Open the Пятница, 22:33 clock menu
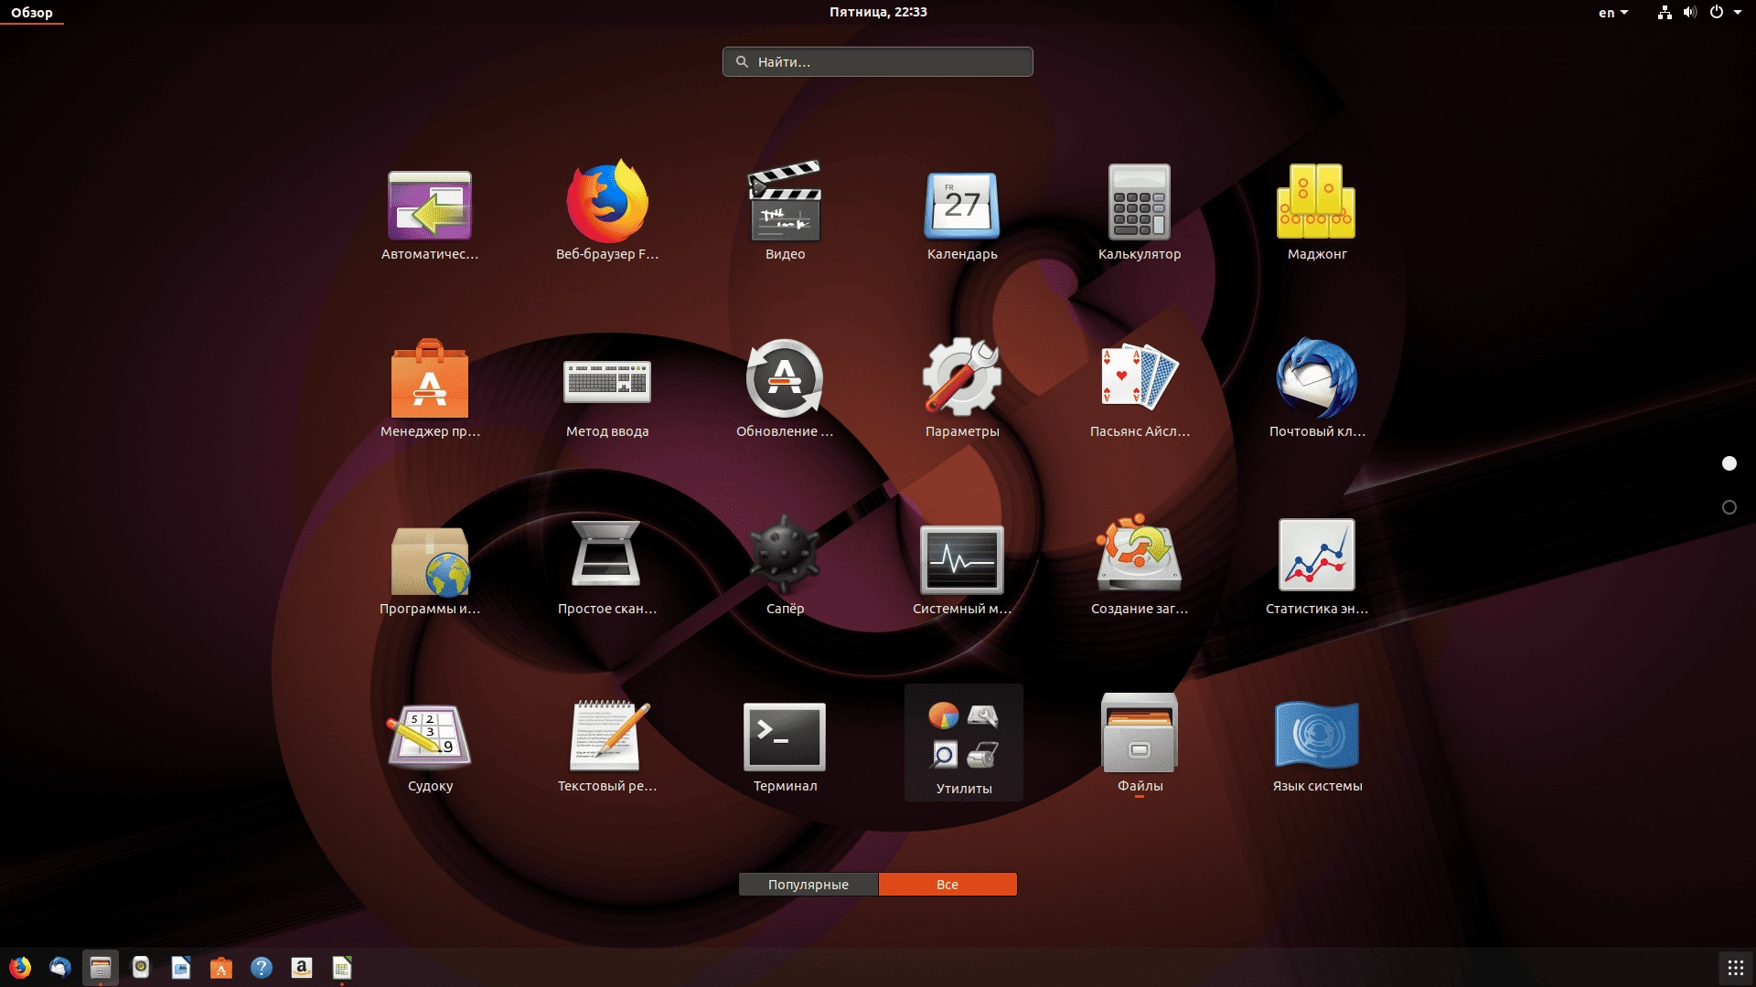This screenshot has width=1756, height=987. pyautogui.click(x=878, y=12)
